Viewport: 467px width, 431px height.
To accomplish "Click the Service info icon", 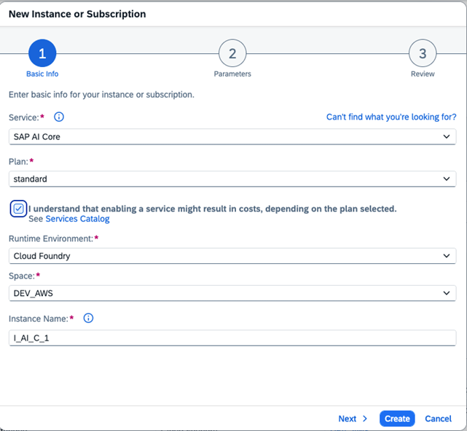I will tap(60, 117).
